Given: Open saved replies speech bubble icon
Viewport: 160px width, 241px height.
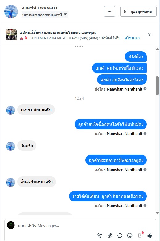Looking at the screenshot, I should (x=120, y=235).
